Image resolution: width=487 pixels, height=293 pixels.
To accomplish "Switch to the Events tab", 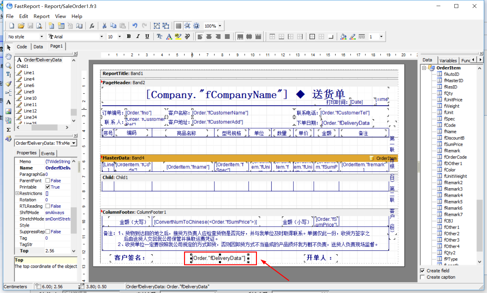I will pyautogui.click(x=48, y=153).
